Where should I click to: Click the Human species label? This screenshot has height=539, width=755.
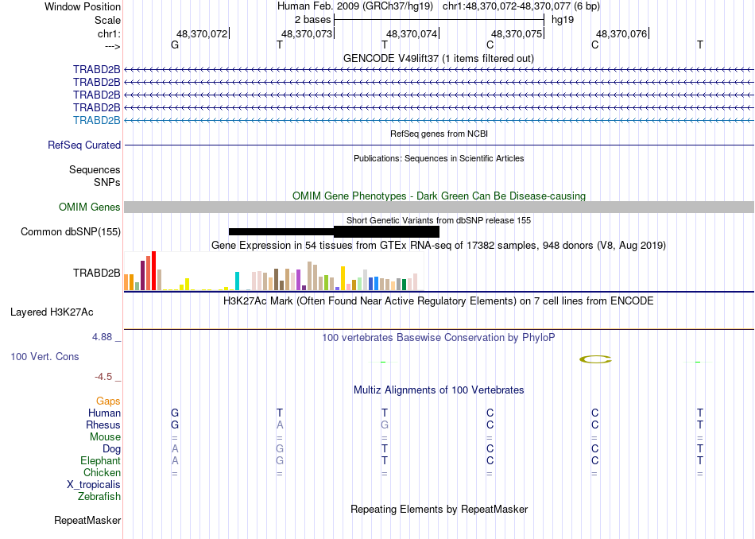point(104,413)
